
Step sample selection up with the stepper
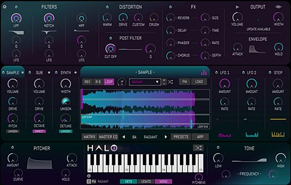[164, 81]
